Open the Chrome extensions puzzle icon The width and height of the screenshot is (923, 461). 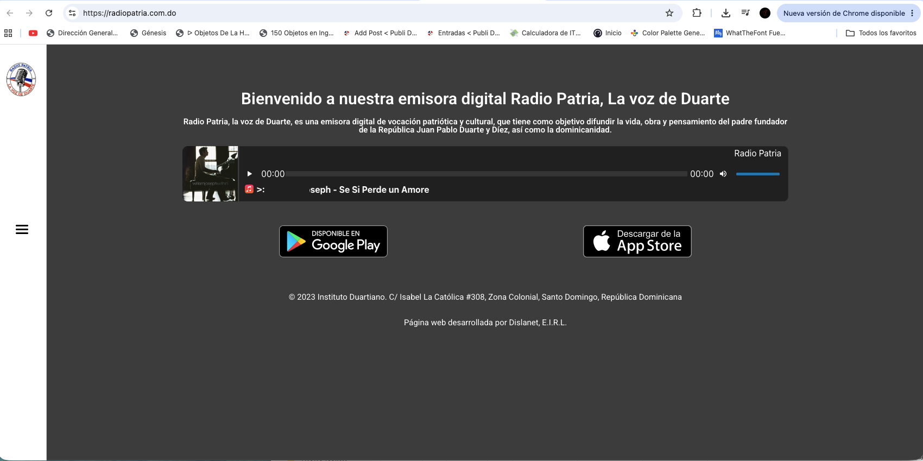pos(697,13)
